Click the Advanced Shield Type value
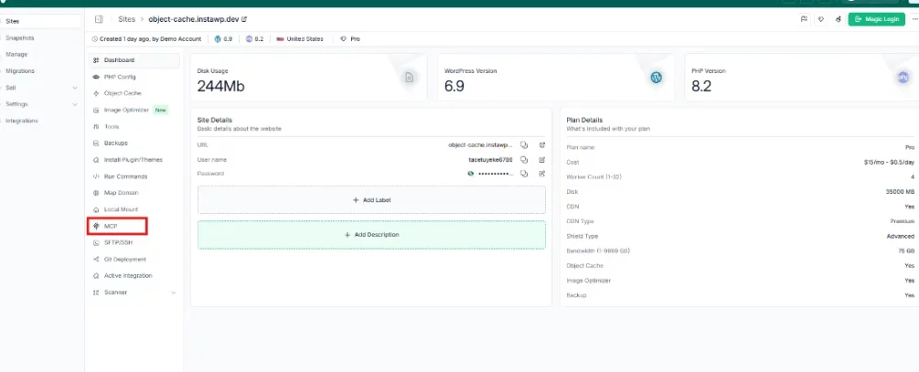919x372 pixels. tap(900, 236)
